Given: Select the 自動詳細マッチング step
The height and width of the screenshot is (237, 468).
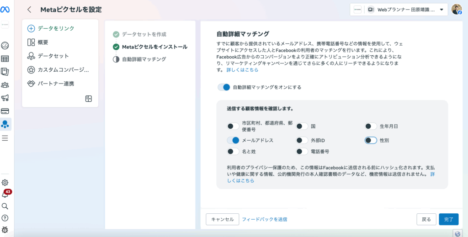Looking at the screenshot, I should coord(144,59).
